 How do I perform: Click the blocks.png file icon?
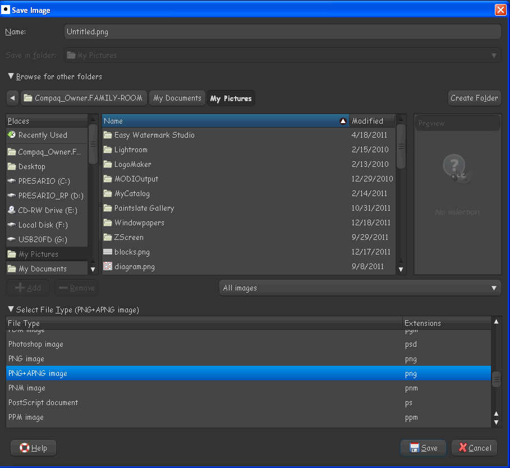(x=108, y=252)
